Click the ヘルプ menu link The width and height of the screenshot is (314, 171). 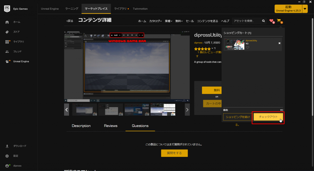click(225, 21)
